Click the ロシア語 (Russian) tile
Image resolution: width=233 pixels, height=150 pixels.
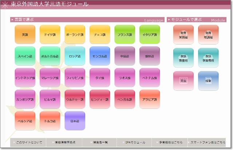click(75, 56)
